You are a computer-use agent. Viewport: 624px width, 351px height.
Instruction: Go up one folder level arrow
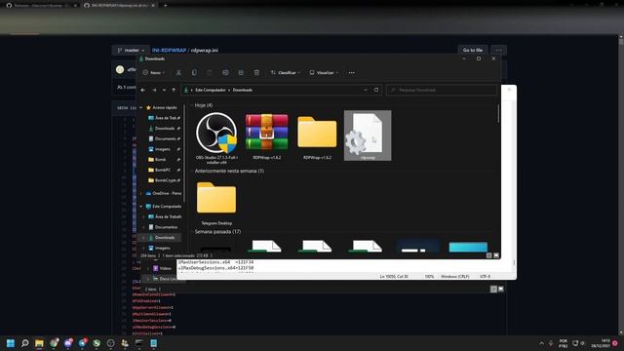point(174,90)
